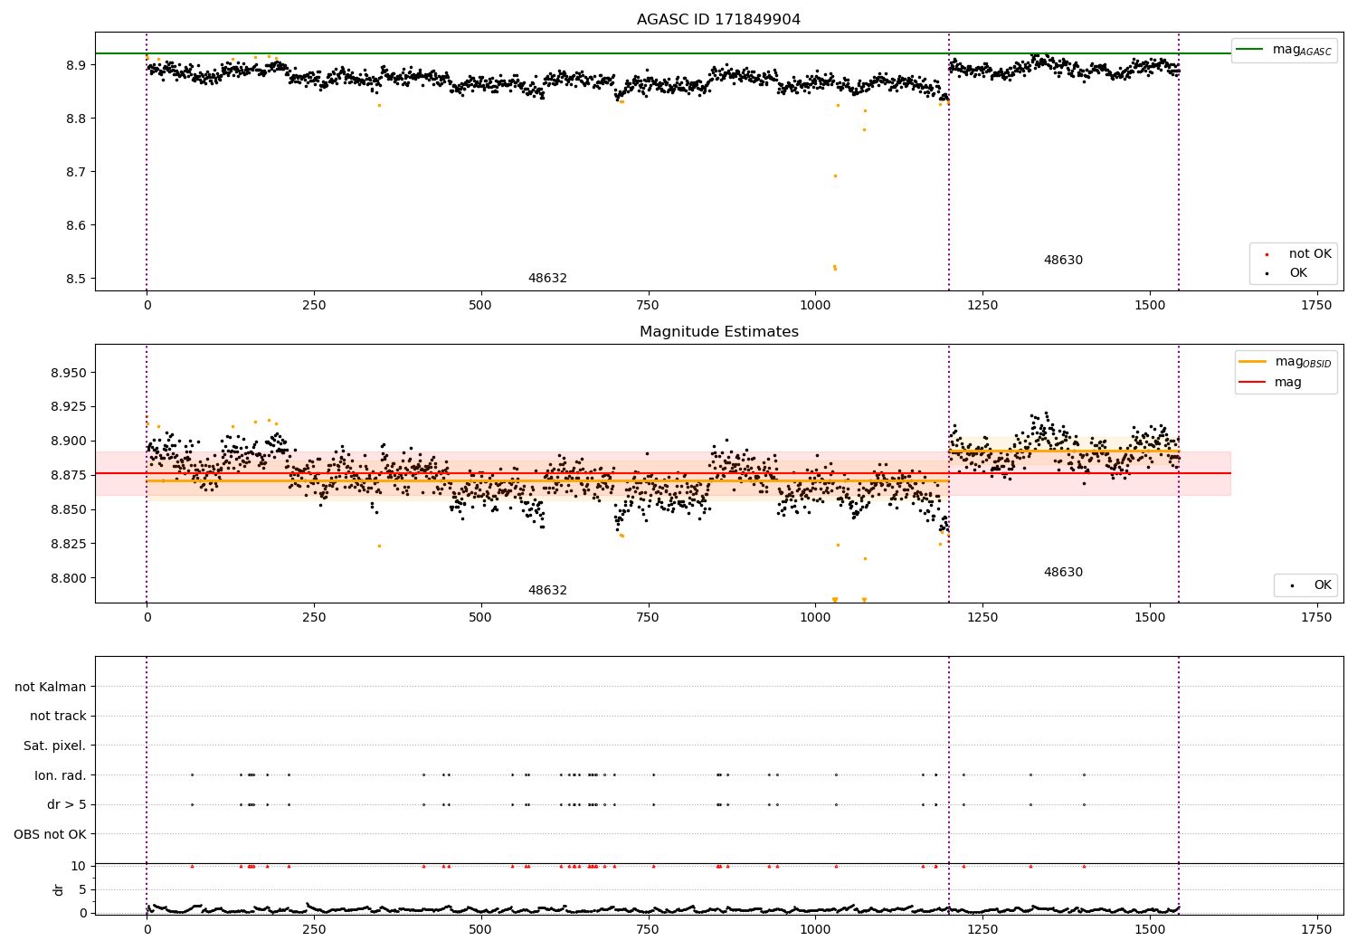
Task: Click the 'not track' row label
Action: 58,716
